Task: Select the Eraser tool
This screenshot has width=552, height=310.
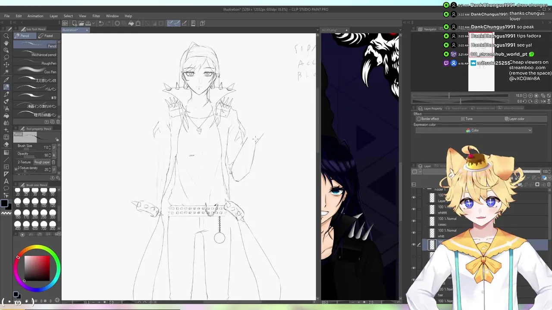Action: coord(6,145)
